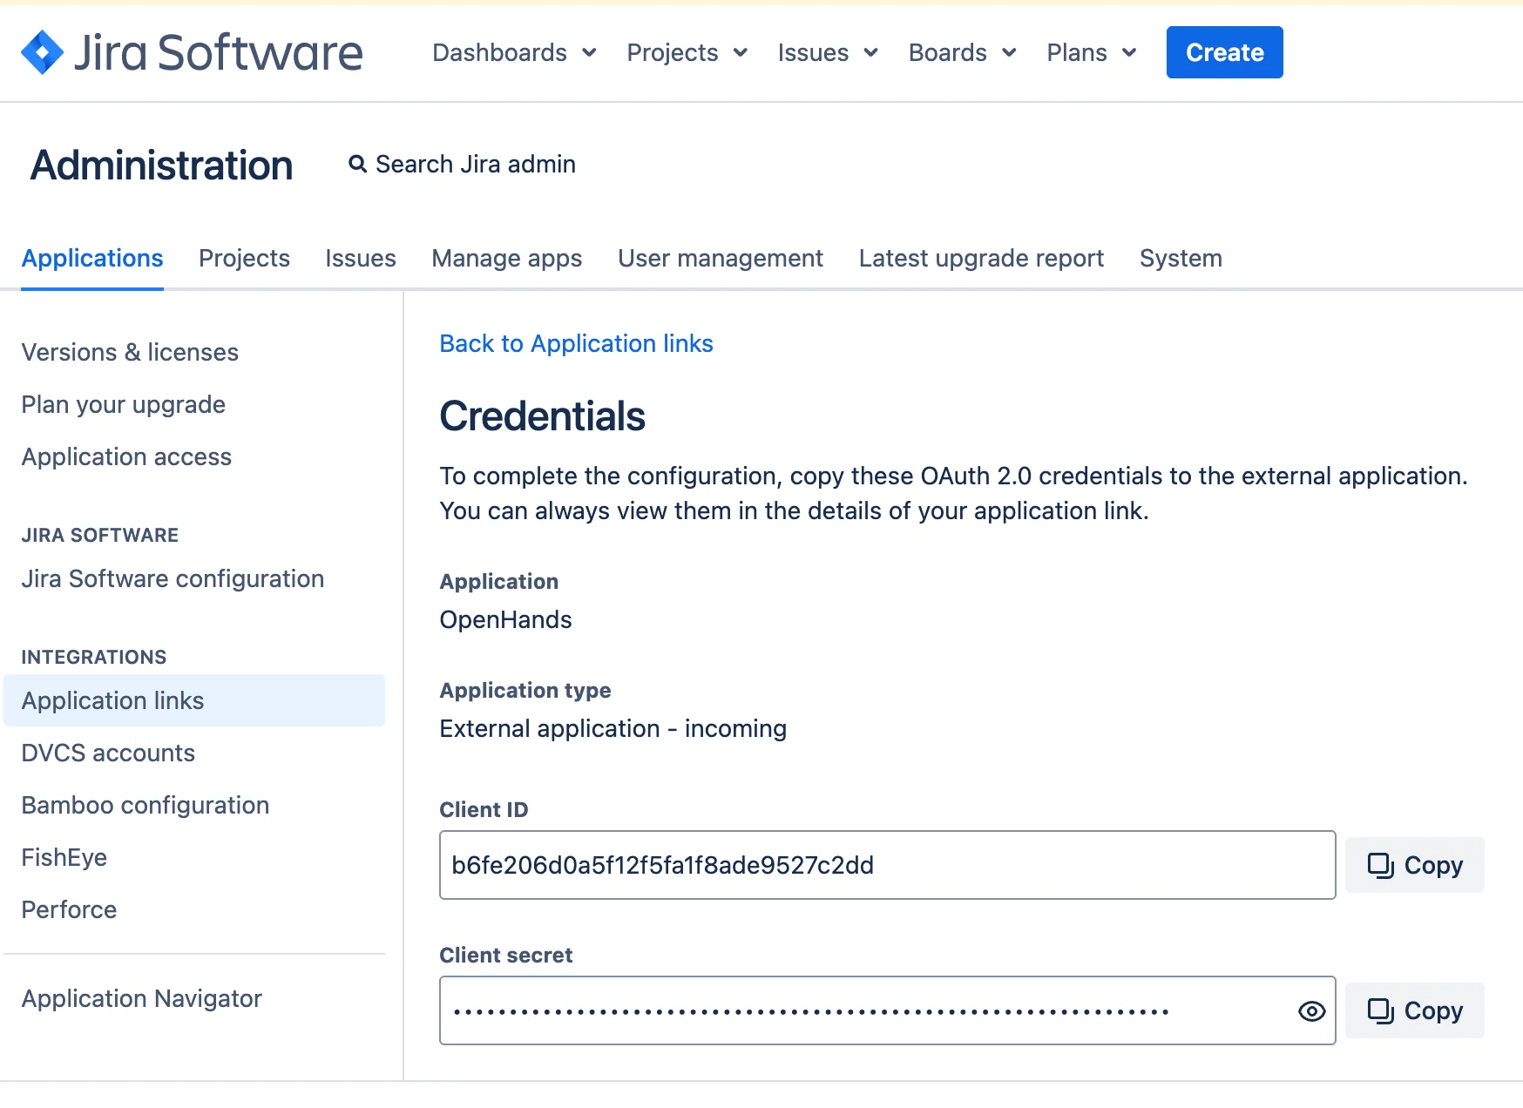Click the search magnifier icon
This screenshot has height=1108, width=1523.
coord(357,164)
